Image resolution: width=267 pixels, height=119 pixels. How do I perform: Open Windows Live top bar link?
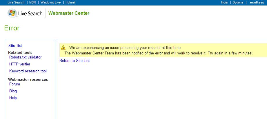click(x=50, y=3)
